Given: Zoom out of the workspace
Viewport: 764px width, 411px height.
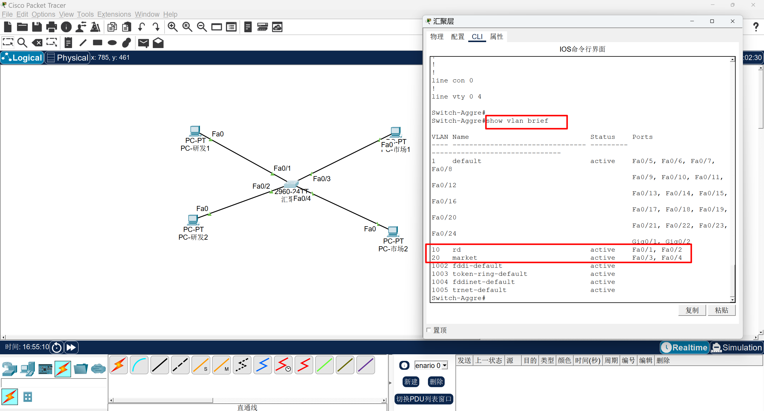Looking at the screenshot, I should pos(202,27).
